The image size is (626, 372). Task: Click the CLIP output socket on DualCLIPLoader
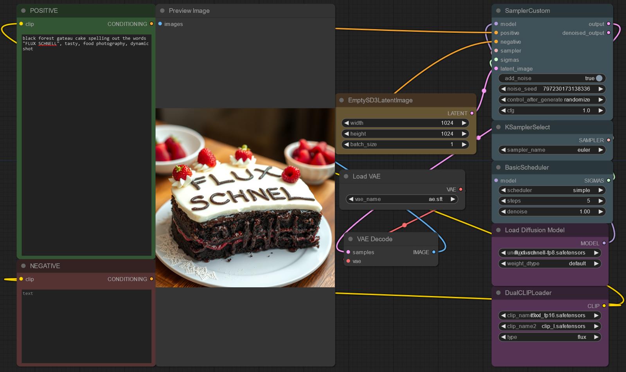pos(604,306)
